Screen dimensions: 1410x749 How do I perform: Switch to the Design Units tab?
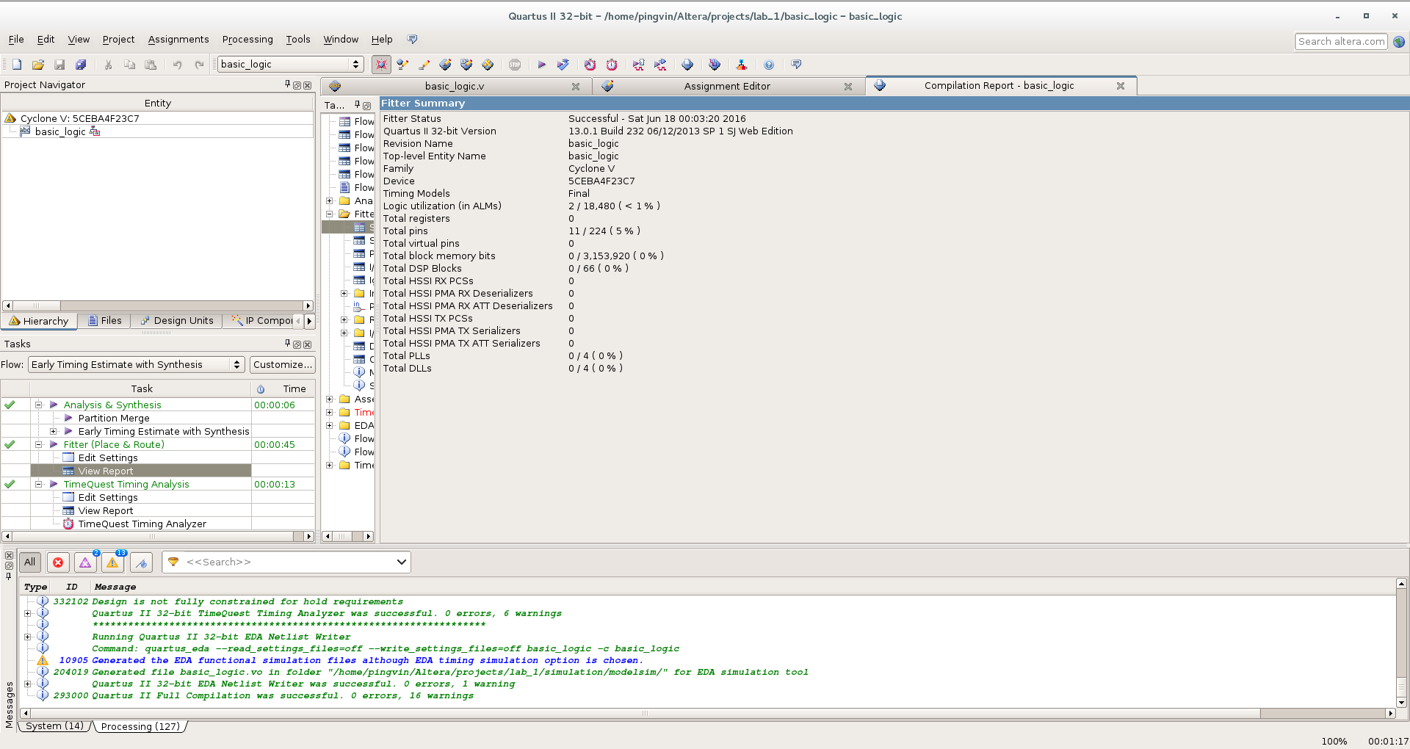pos(177,321)
